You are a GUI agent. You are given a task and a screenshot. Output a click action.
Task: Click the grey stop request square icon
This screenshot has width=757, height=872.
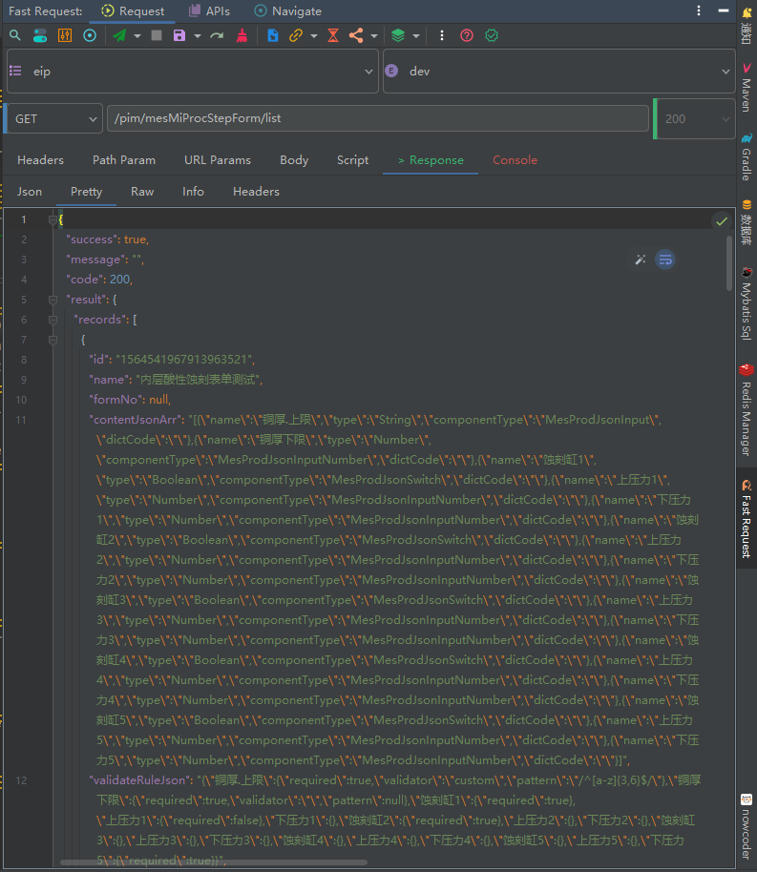click(x=157, y=35)
